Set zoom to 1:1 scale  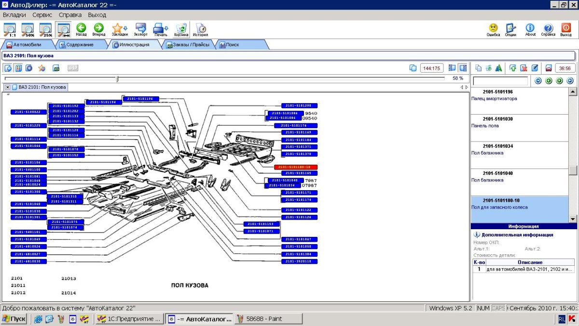[x=10, y=29]
